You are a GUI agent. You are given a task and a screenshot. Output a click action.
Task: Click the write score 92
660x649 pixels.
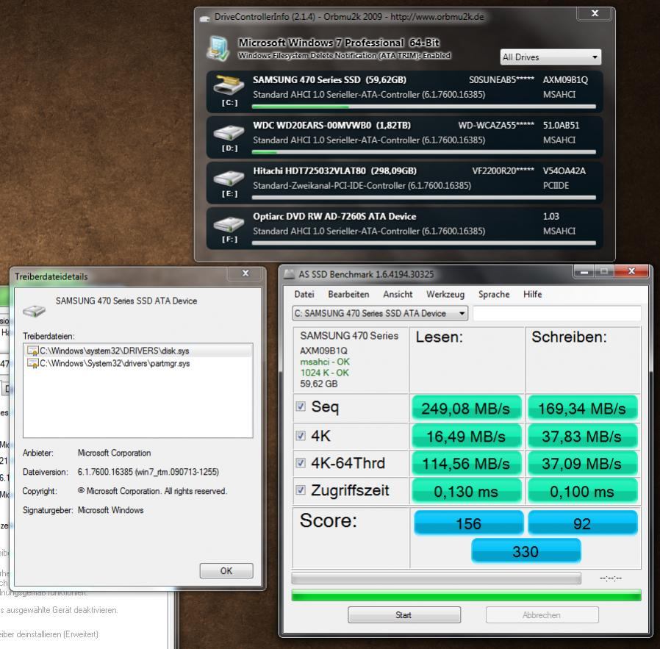click(583, 523)
